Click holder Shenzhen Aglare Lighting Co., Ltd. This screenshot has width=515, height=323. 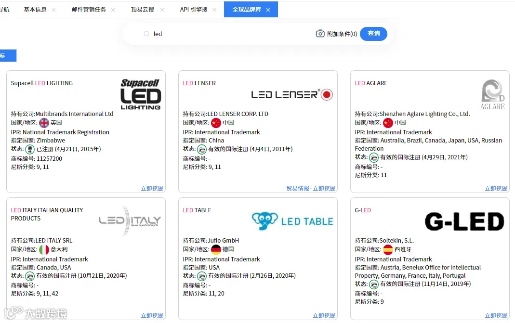(425, 114)
